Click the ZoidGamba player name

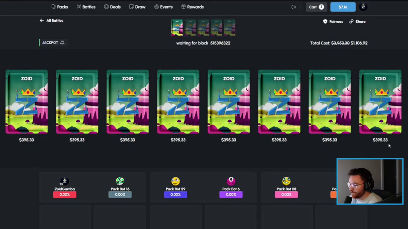coord(65,189)
